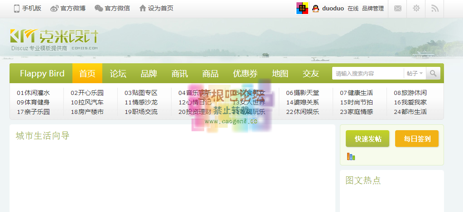The width and height of the screenshot is (463, 212).
Task: Click the mobile version phone icon
Action: [17, 8]
